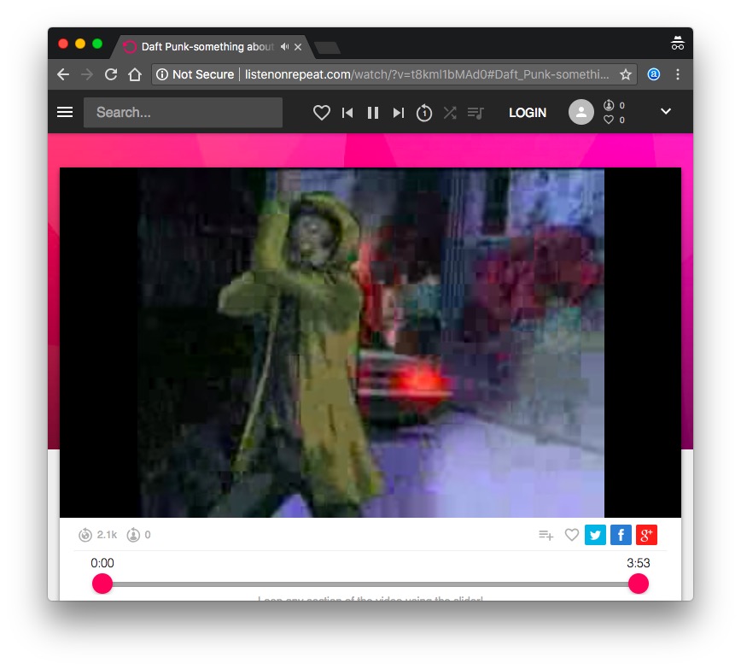
Task: Click the 0 repeats counter below video
Action: (138, 535)
